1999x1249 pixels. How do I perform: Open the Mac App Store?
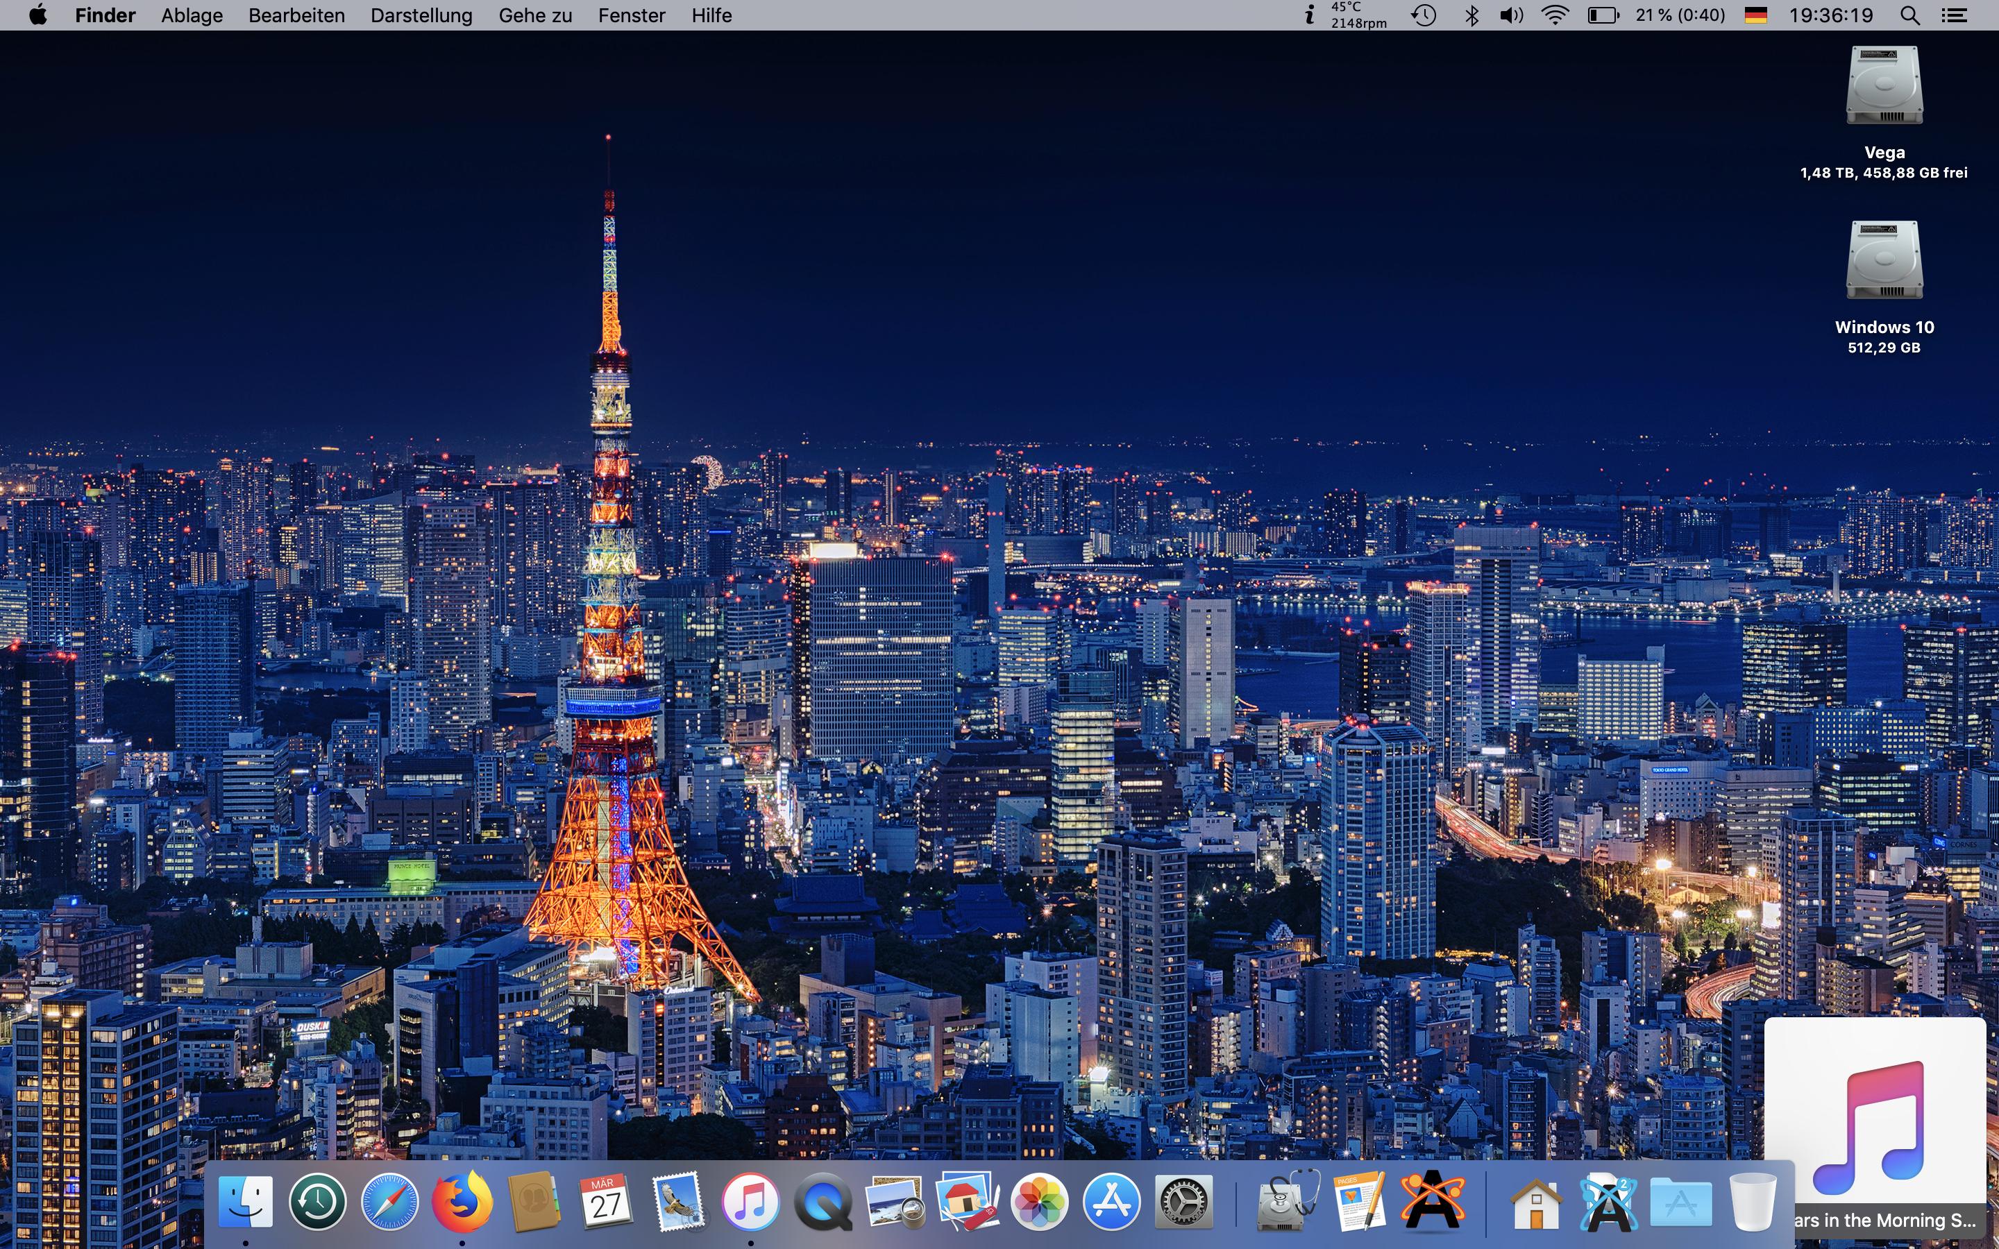pos(1111,1202)
